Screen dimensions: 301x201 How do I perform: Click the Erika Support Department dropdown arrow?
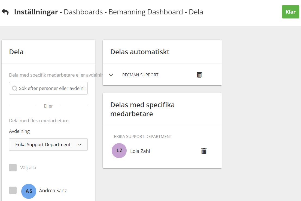80,145
